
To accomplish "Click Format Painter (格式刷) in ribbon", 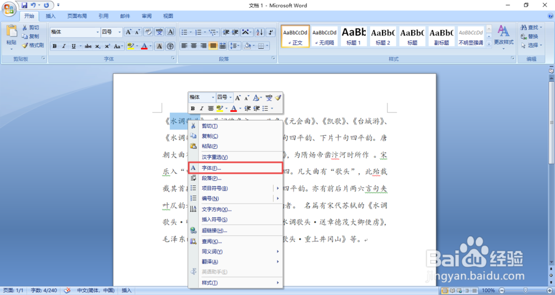I will coord(33,45).
